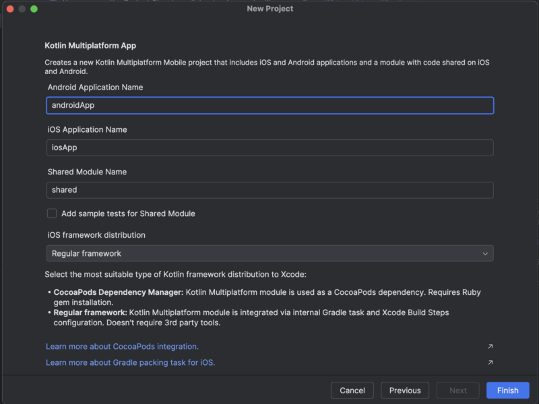The image size is (539, 404).
Task: Select the shared text in its field
Action: pyautogui.click(x=64, y=190)
